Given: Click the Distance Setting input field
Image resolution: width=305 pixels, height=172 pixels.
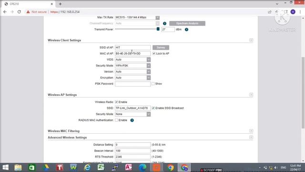Looking at the screenshot, I should [132, 145].
